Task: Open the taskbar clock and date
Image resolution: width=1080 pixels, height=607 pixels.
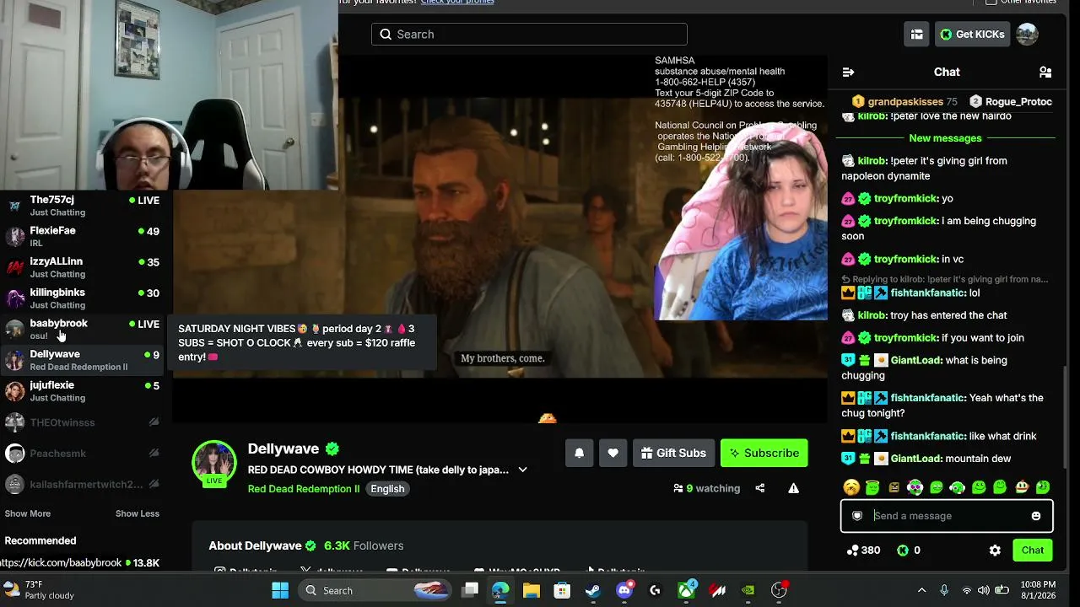Action: point(1038,590)
